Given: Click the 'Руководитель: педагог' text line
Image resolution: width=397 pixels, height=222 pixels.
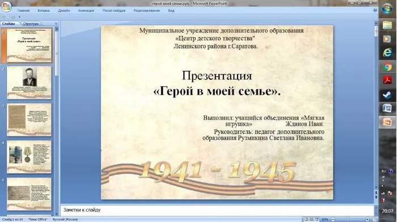Looking at the screenshot, I should click(263, 135).
